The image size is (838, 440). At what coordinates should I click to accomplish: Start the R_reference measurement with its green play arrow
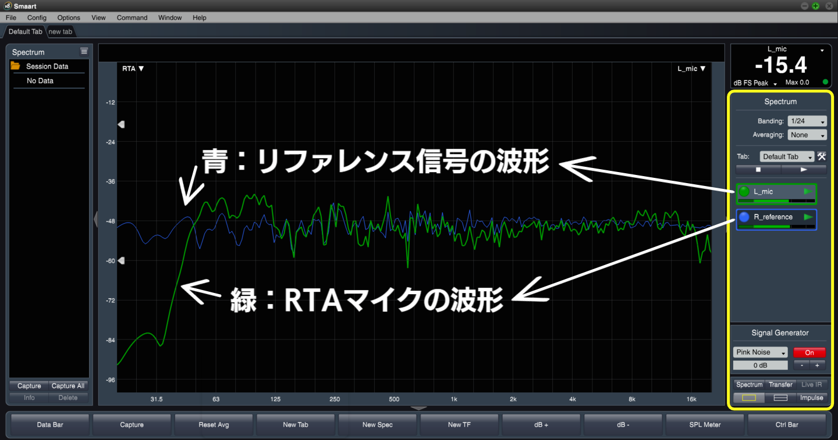tap(808, 217)
